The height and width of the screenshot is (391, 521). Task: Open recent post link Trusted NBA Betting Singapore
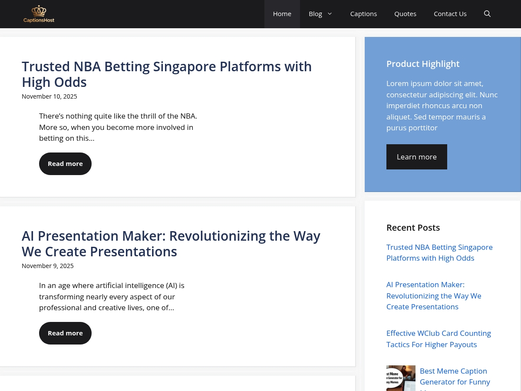(439, 252)
